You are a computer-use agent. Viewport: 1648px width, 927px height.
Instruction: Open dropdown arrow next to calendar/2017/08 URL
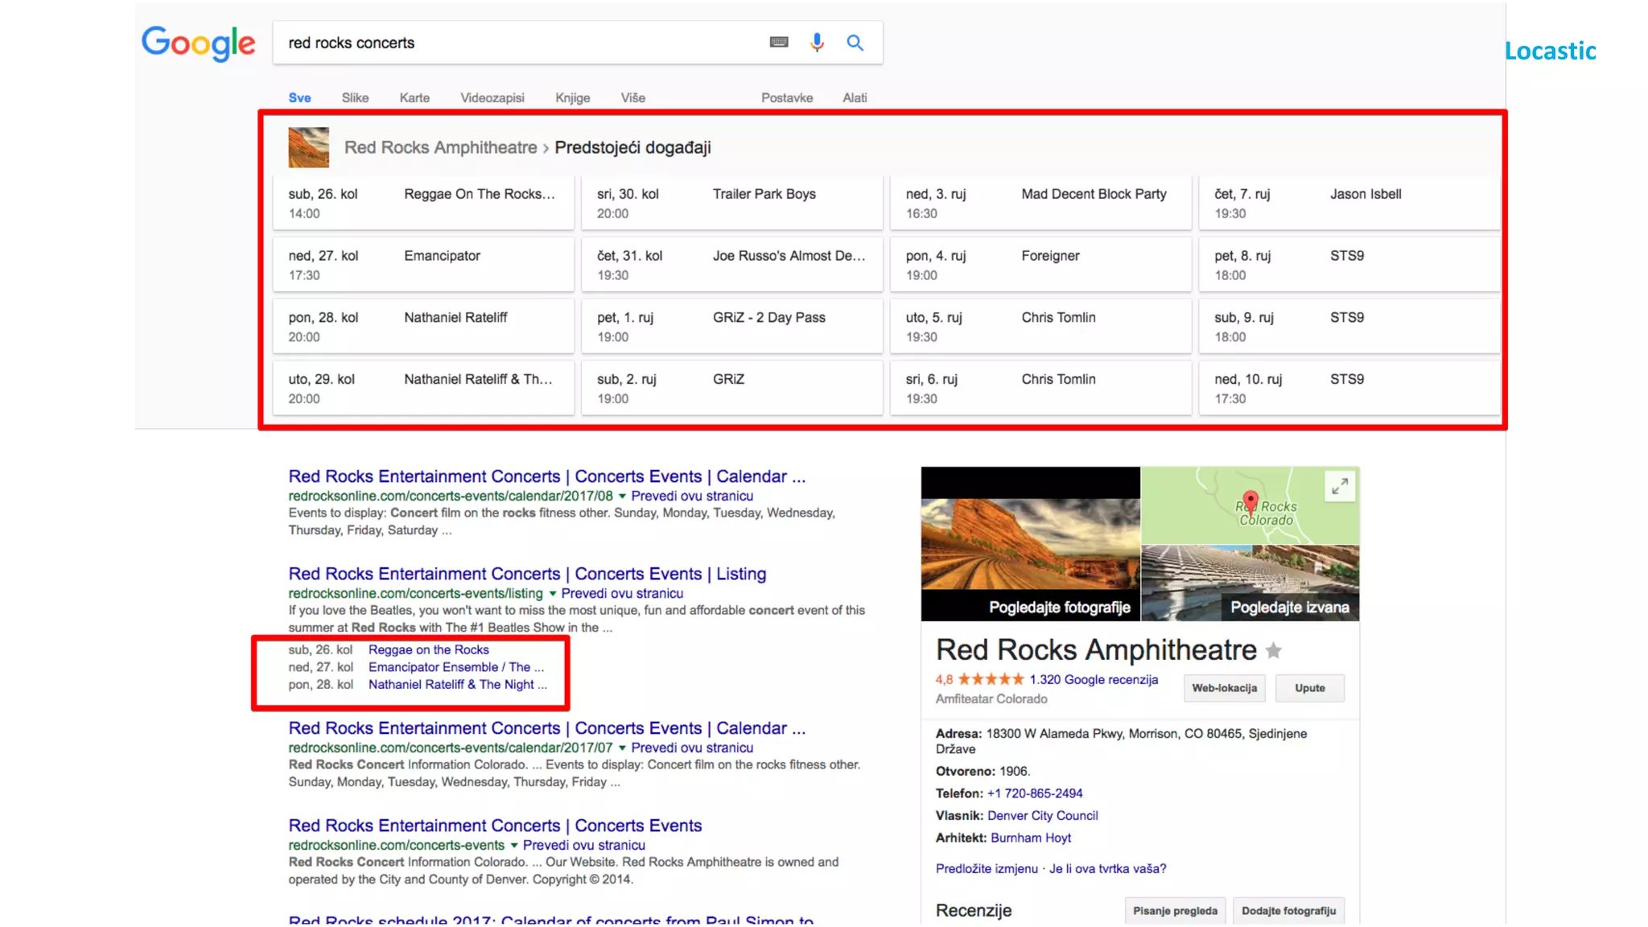point(622,496)
